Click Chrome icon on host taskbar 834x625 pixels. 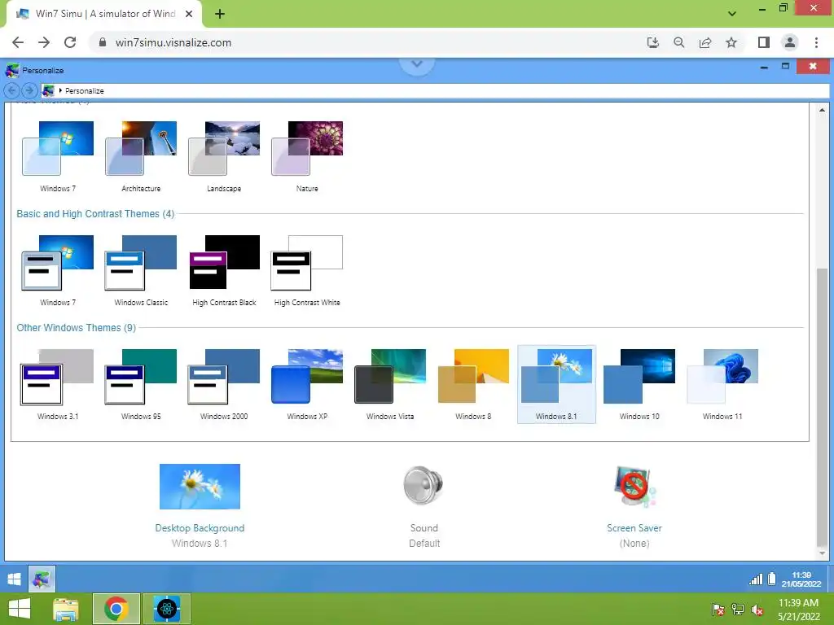116,609
